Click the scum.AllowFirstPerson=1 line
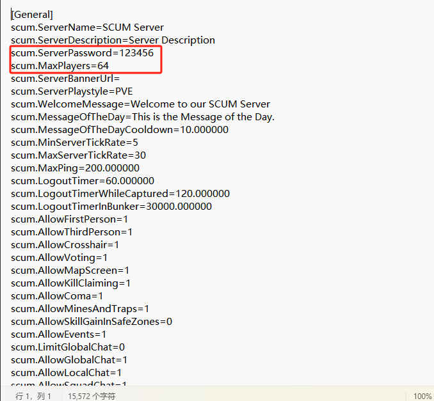This screenshot has width=434, height=401. (69, 219)
